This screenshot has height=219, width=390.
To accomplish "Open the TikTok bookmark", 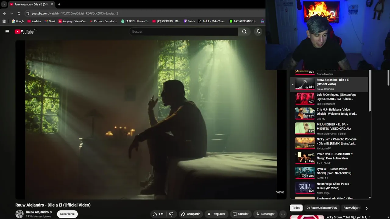I will pos(211,21).
